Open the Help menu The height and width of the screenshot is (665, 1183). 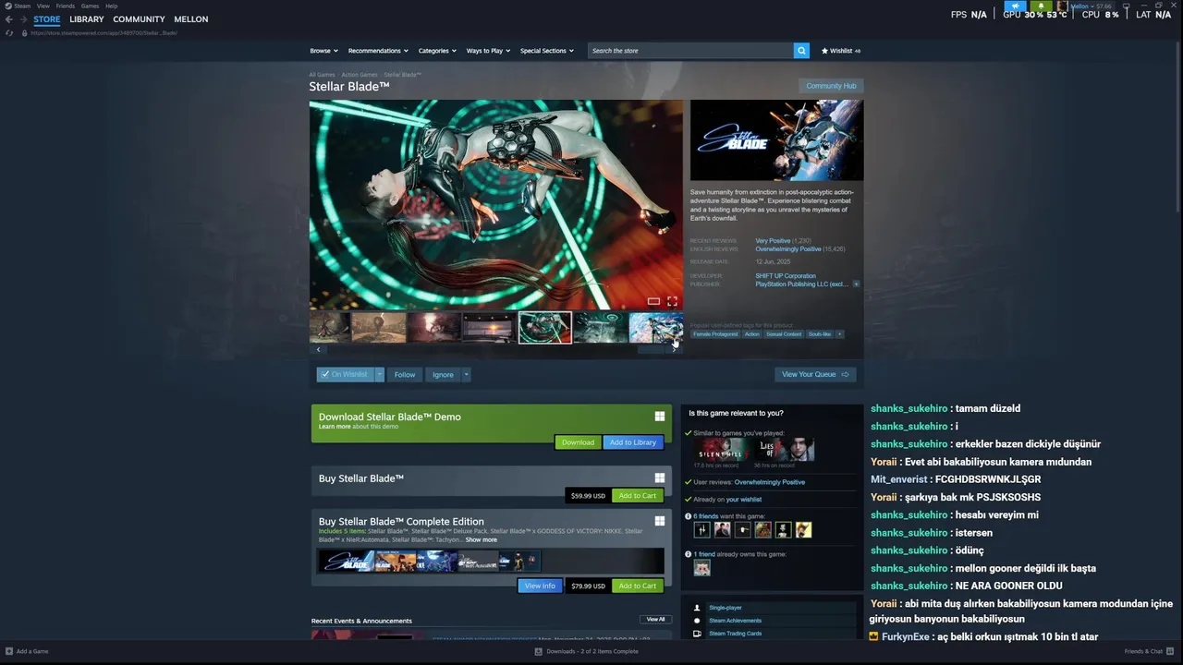[111, 6]
